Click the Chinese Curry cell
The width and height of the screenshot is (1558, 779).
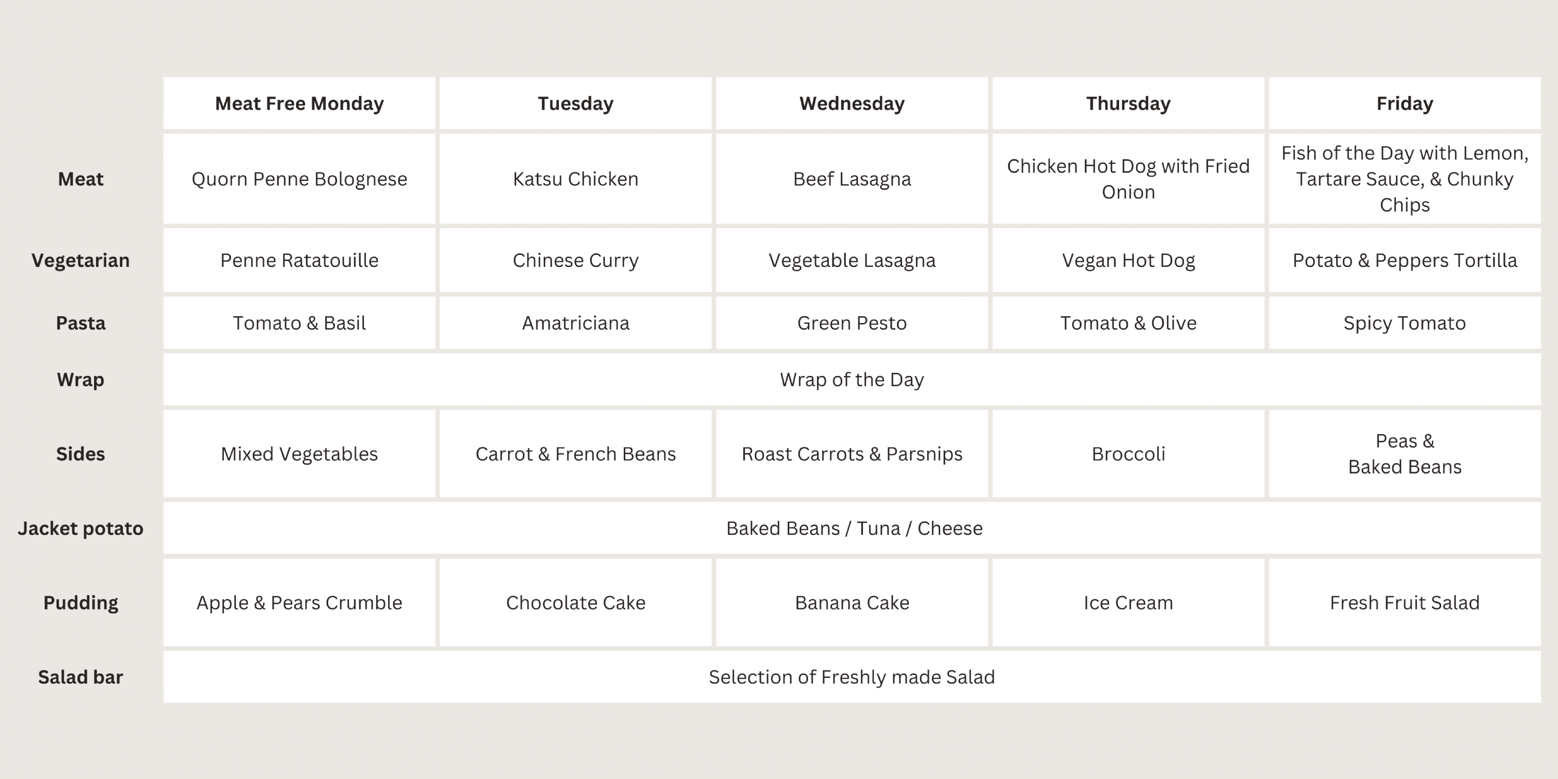(575, 261)
